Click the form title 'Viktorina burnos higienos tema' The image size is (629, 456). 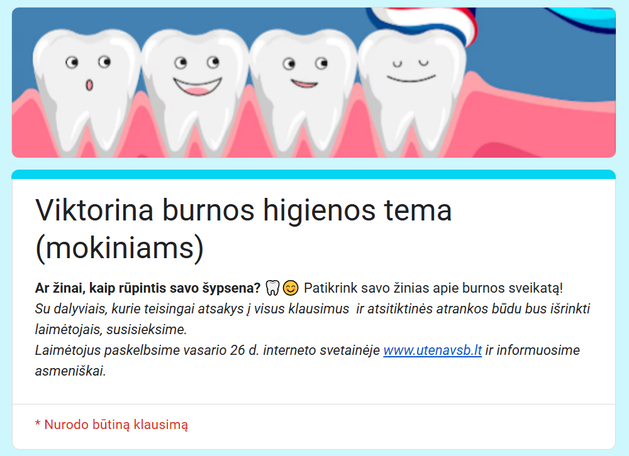click(243, 210)
